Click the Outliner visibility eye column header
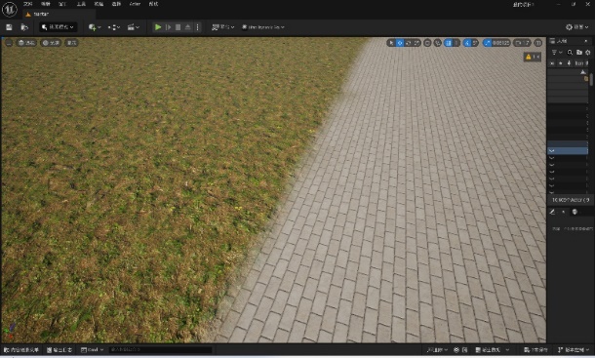The width and height of the screenshot is (595, 358). [x=552, y=63]
